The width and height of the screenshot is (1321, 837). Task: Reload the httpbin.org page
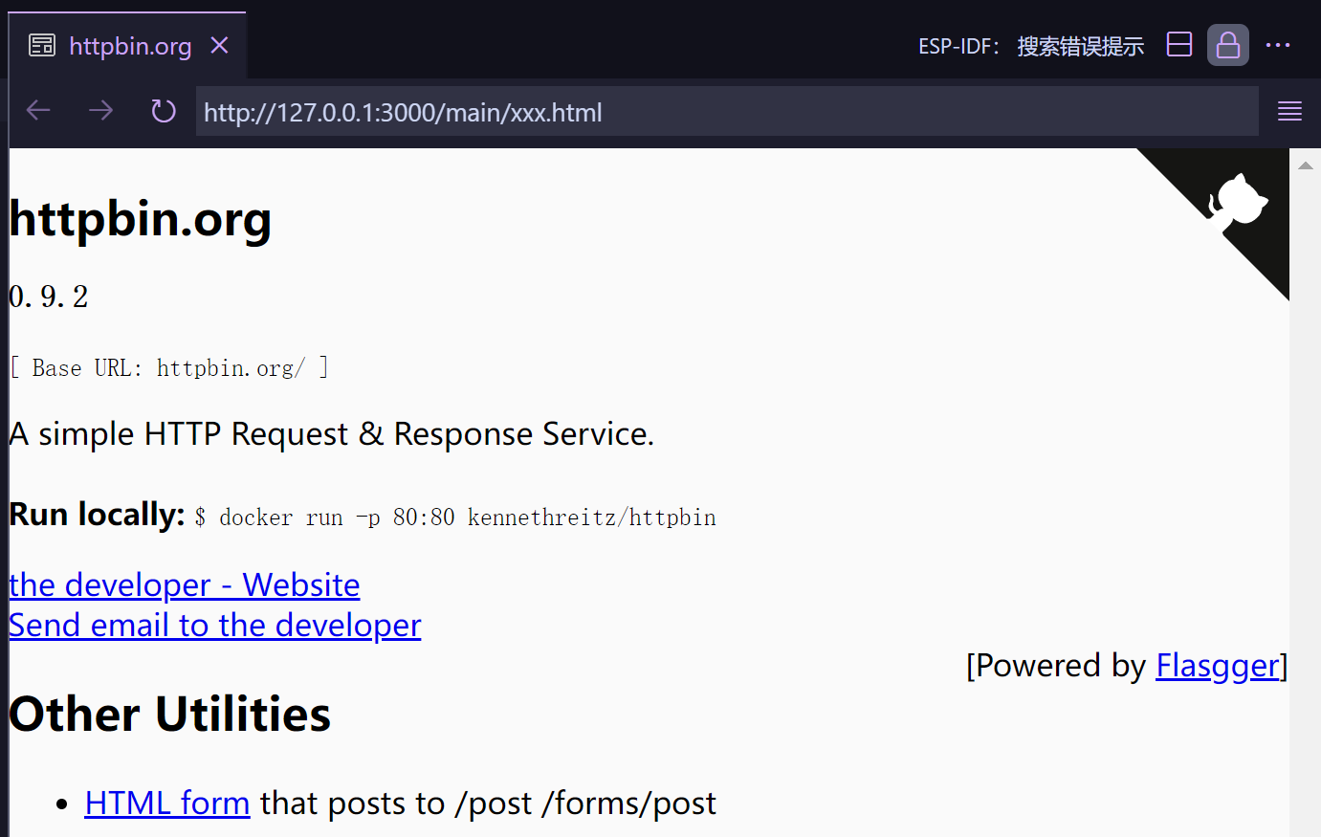163,110
